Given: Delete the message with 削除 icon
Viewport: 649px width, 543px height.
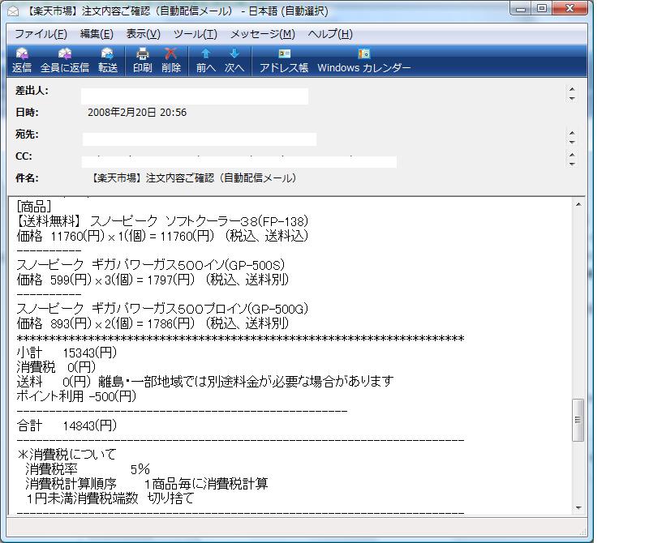Looking at the screenshot, I should click(170, 61).
